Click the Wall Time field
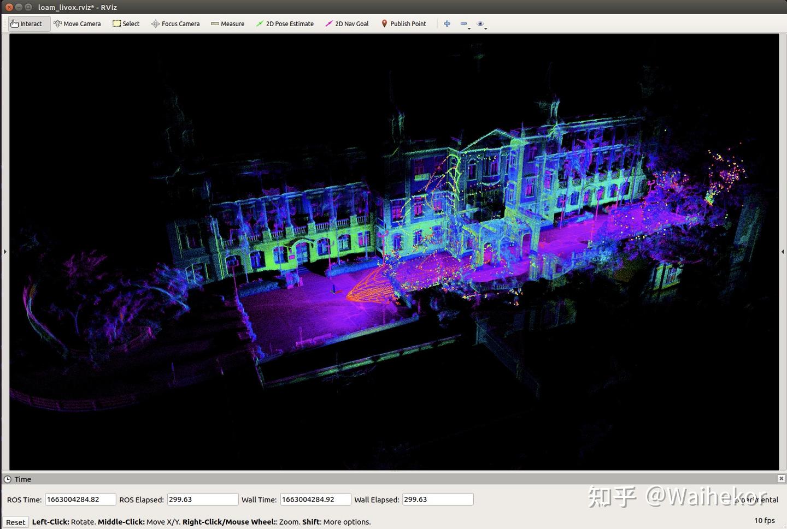This screenshot has width=787, height=529. [x=315, y=499]
